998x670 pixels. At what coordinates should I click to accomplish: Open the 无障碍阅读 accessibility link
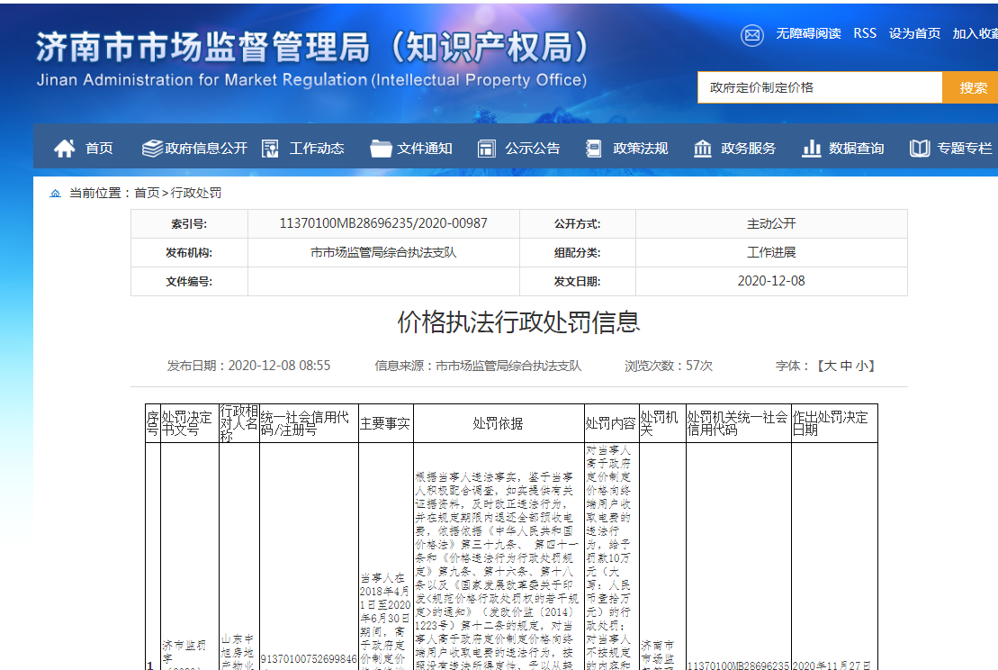point(808,33)
